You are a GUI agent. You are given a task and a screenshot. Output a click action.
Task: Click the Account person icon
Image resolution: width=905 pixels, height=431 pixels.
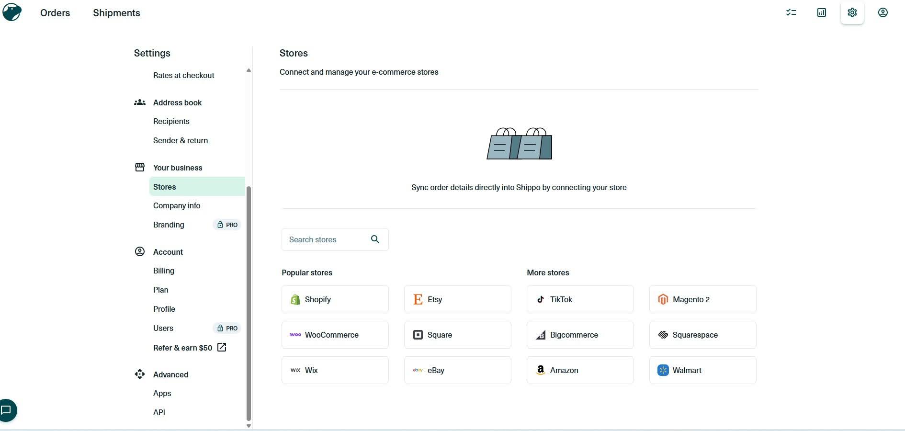(x=140, y=251)
